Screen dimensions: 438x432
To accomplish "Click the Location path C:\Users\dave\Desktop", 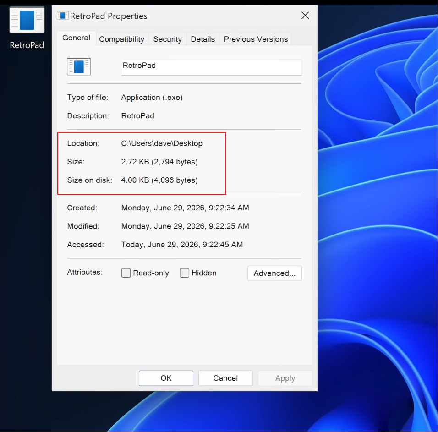I will coord(162,143).
